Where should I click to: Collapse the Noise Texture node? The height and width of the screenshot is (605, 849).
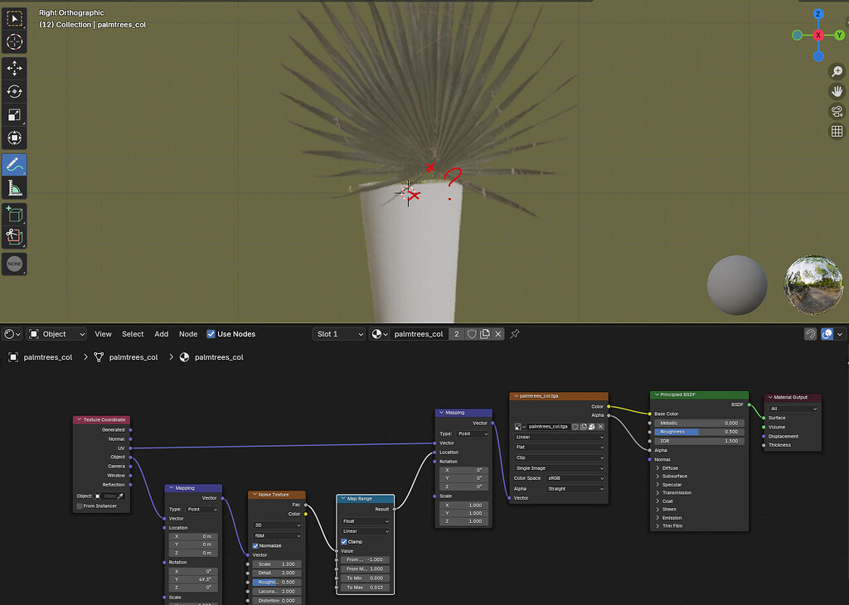coord(255,495)
